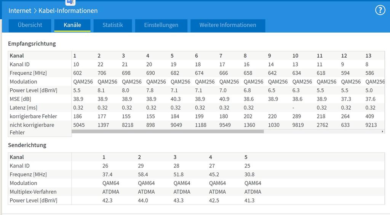Click the 40.9 MSE value
The width and height of the screenshot is (390, 215).
(x=224, y=99)
